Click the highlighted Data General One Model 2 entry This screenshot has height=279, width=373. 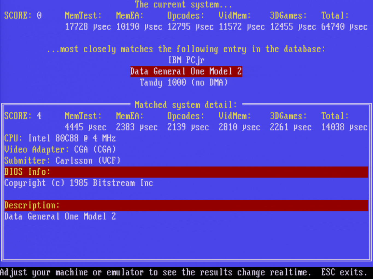tap(186, 72)
